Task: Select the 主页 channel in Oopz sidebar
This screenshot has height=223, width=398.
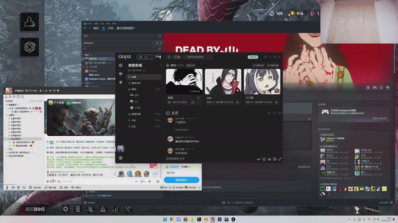Action: tap(144, 77)
